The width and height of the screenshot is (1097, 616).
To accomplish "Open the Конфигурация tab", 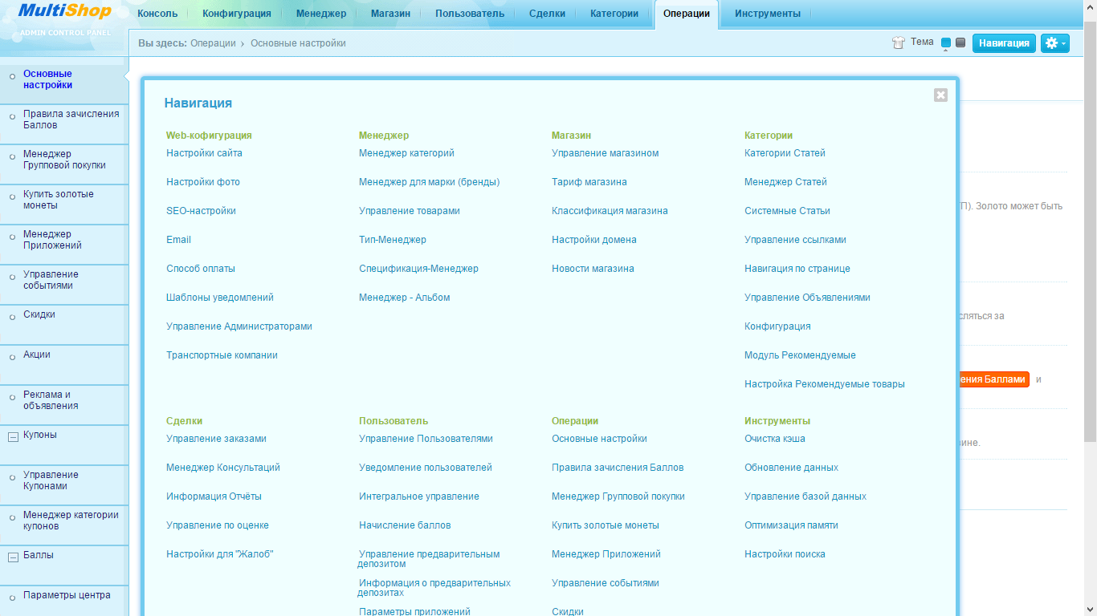I will (237, 14).
